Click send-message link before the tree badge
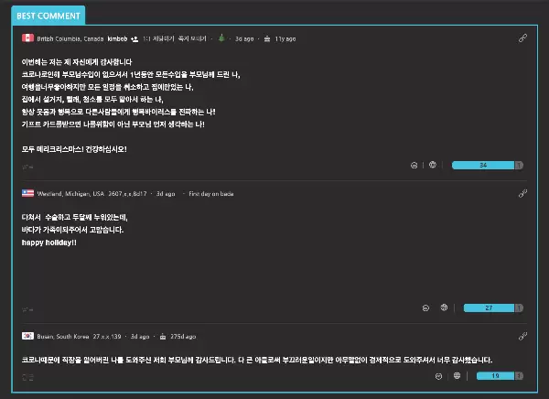This screenshot has height=399, width=549. tap(192, 38)
